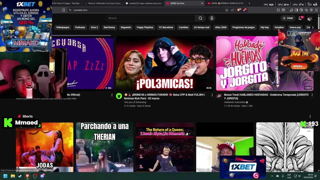Select the Dota 2 category chip

[x=94, y=27]
